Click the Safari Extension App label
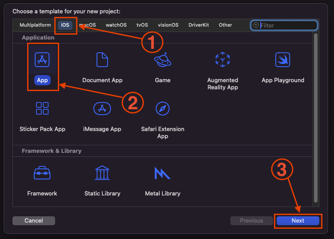Image resolution: width=334 pixels, height=239 pixels. click(x=163, y=132)
